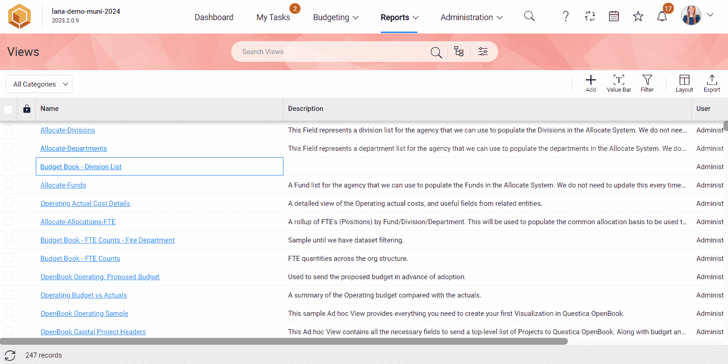The image size is (728, 364).
Task: Open the Layout options
Action: point(684,83)
